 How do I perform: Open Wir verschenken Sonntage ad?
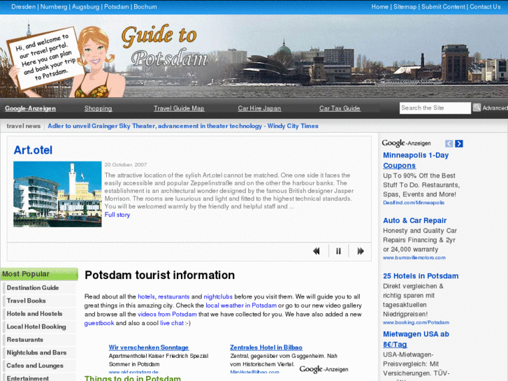tap(149, 347)
